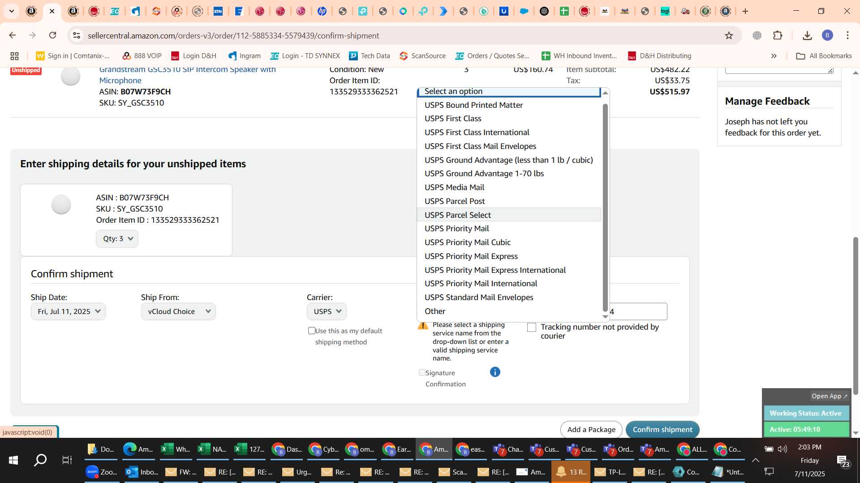Open the apps grid in bookmarks bar

[x=14, y=56]
